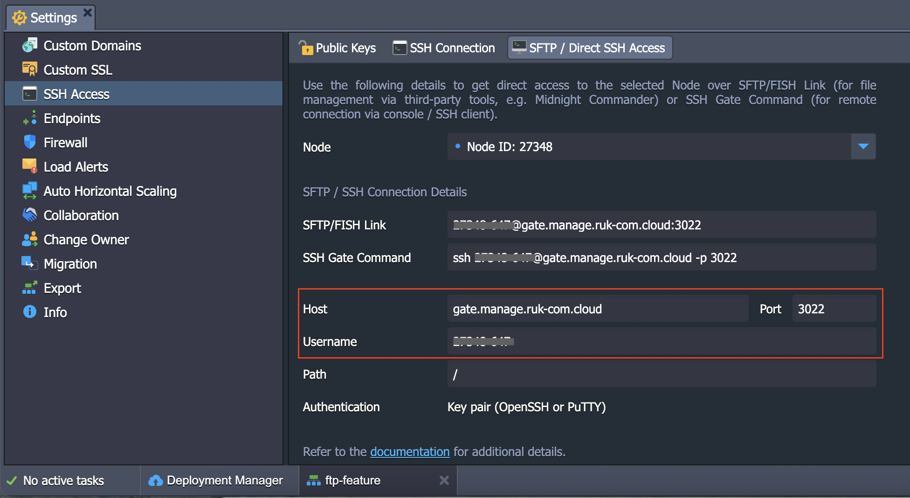The image size is (910, 498).
Task: Select the Migration cloud icon
Action: [x=29, y=263]
